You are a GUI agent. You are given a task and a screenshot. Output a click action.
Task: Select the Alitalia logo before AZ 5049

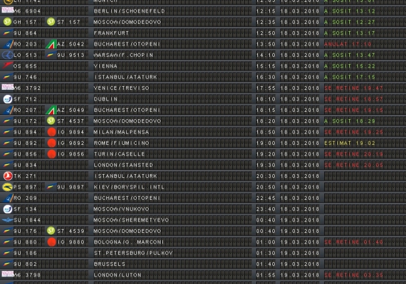[51, 110]
